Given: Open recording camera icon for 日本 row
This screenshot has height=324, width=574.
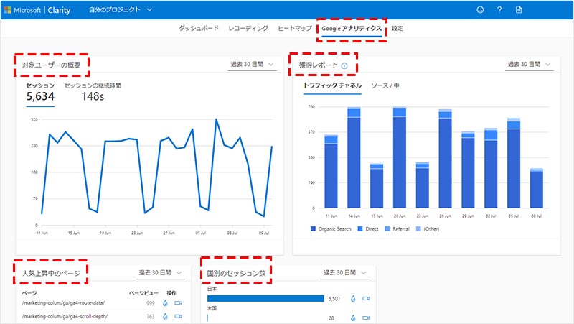Looking at the screenshot, I should click(x=365, y=299).
